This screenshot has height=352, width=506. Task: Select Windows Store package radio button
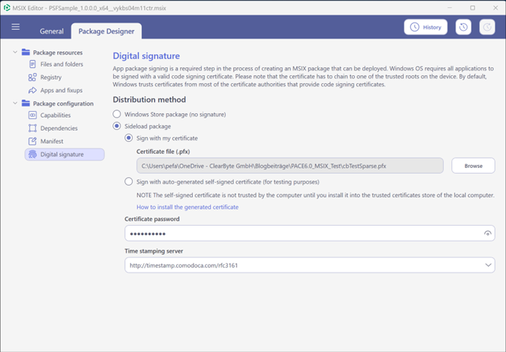(x=117, y=114)
